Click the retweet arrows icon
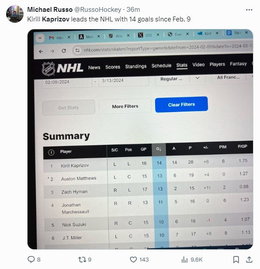The image size is (260, 269). (82, 259)
